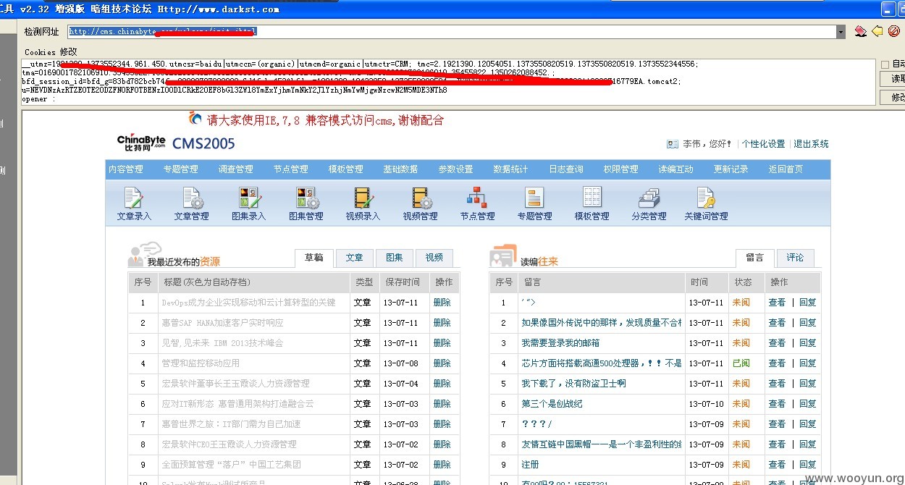Open 关键词管理 keyword management icon
Screen dimensions: 905x485
pos(707,204)
